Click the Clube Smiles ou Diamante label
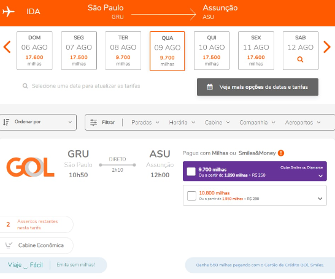This screenshot has height=279, width=335. [301, 167]
